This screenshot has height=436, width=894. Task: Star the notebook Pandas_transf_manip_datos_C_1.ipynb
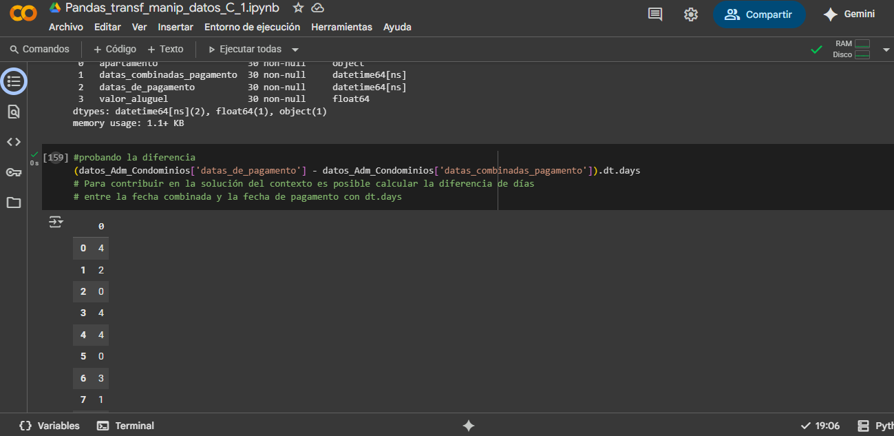coord(298,8)
